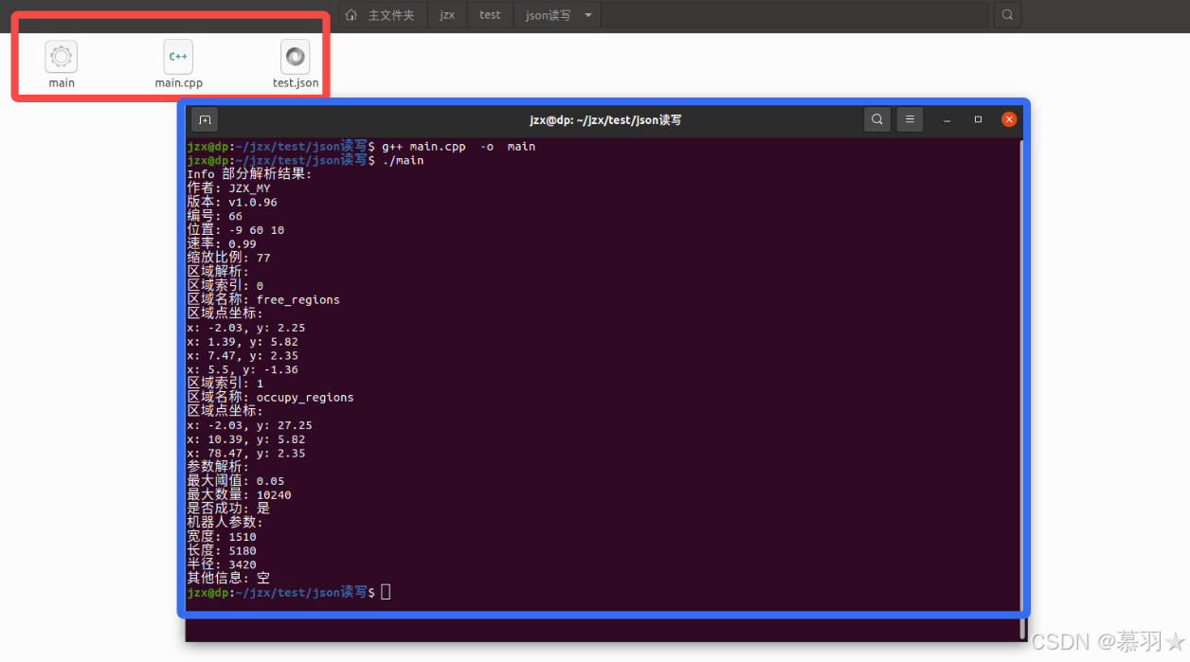
Task: Click the '速率: 0.99' line
Action: click(222, 243)
